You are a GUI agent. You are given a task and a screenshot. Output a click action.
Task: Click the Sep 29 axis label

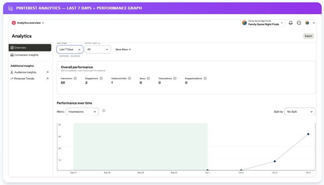141,172
